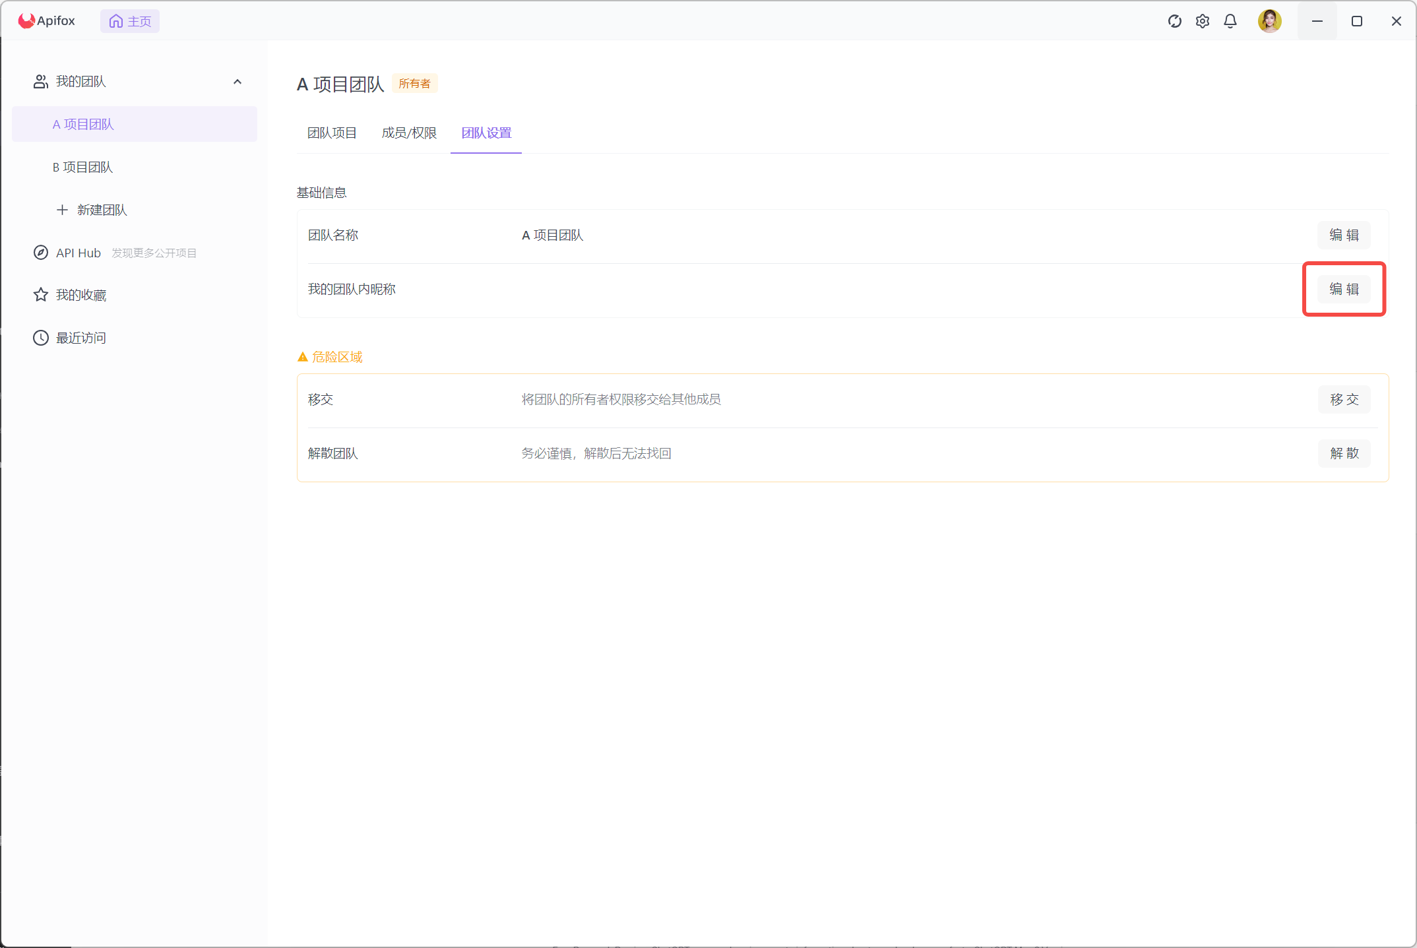
Task: Click the API Hub compass icon
Action: [x=41, y=253]
